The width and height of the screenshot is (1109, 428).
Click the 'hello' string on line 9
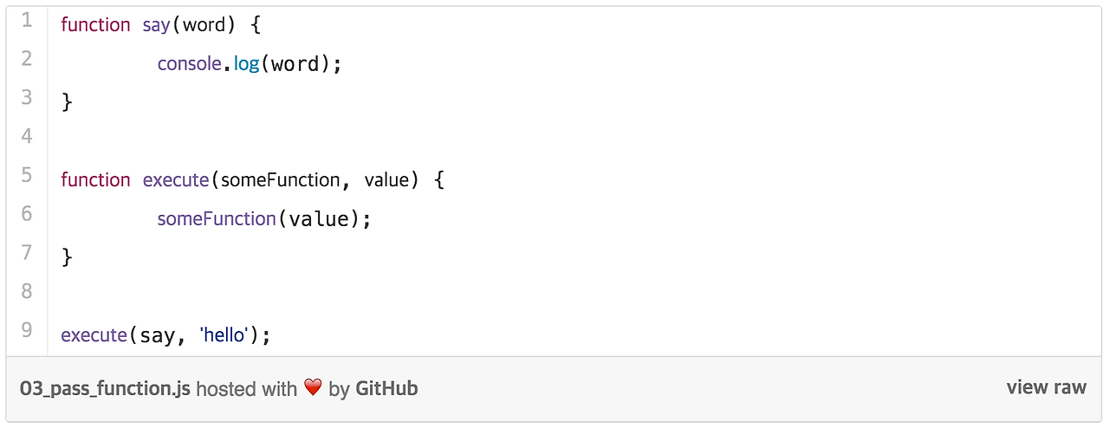(x=224, y=334)
